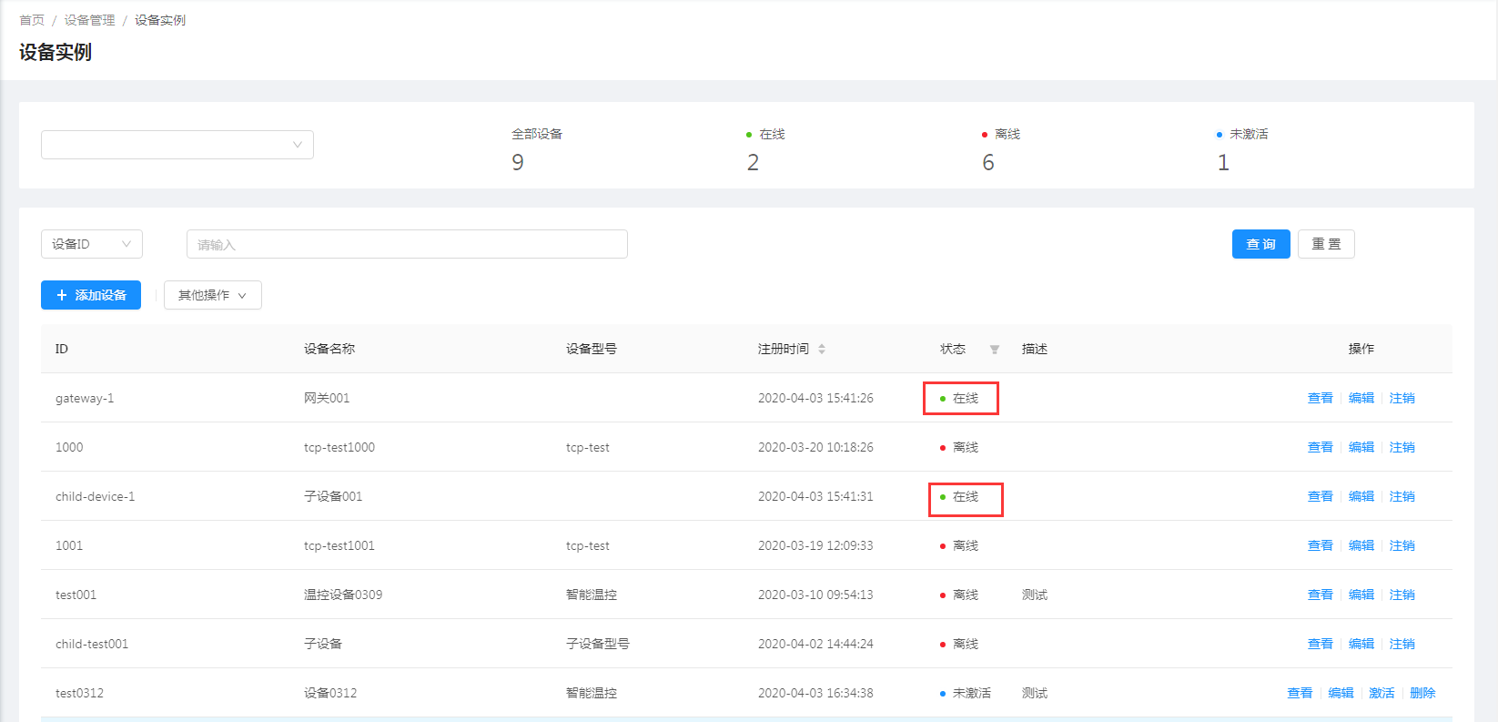Click the plus icon on add device button
1498x722 pixels.
coord(62,295)
